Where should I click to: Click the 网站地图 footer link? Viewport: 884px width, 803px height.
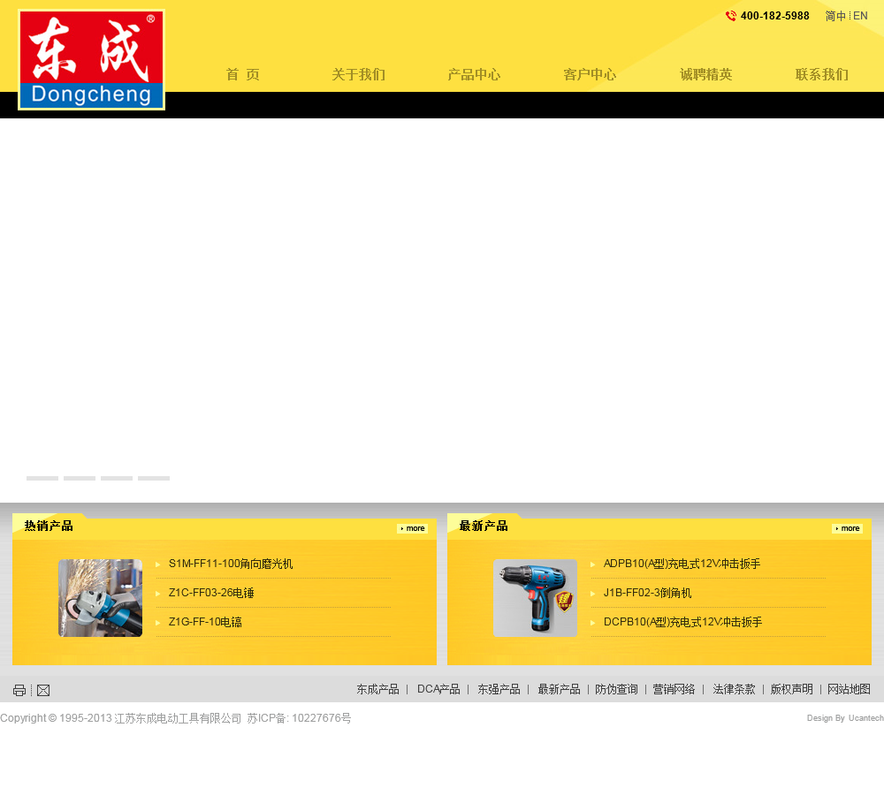click(x=849, y=689)
